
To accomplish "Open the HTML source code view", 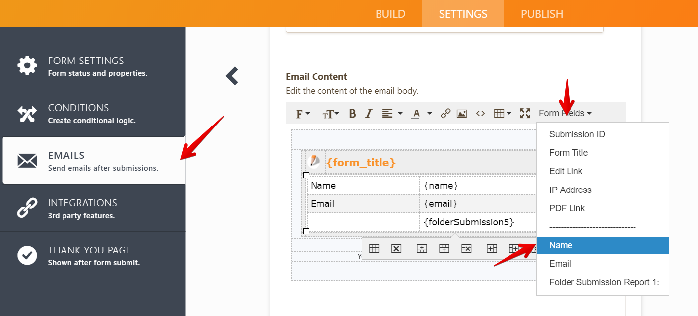I will click(480, 113).
